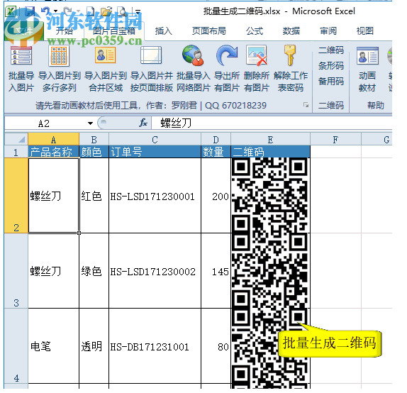
Task: Click cell 电笔
Action: (x=53, y=346)
